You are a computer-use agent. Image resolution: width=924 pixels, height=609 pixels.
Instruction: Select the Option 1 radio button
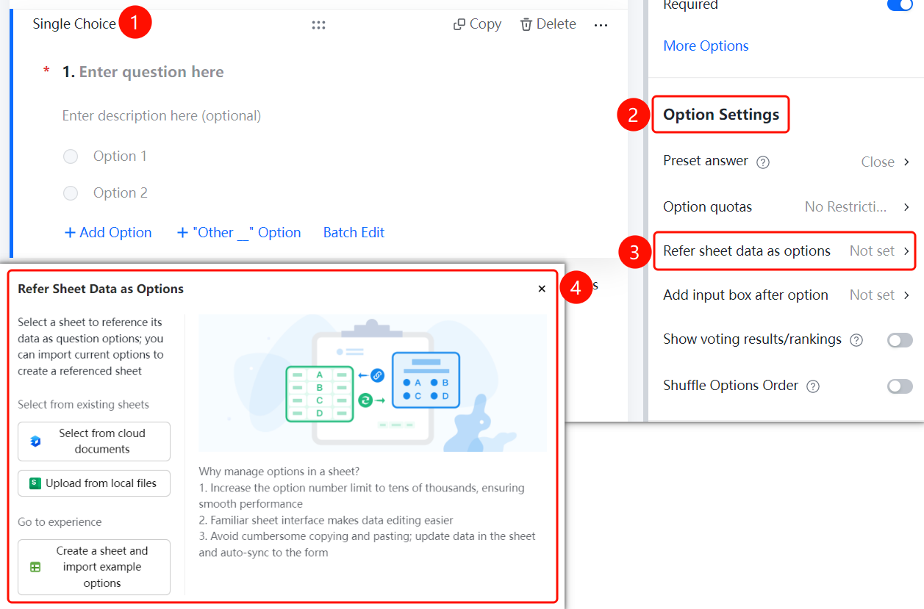tap(71, 156)
